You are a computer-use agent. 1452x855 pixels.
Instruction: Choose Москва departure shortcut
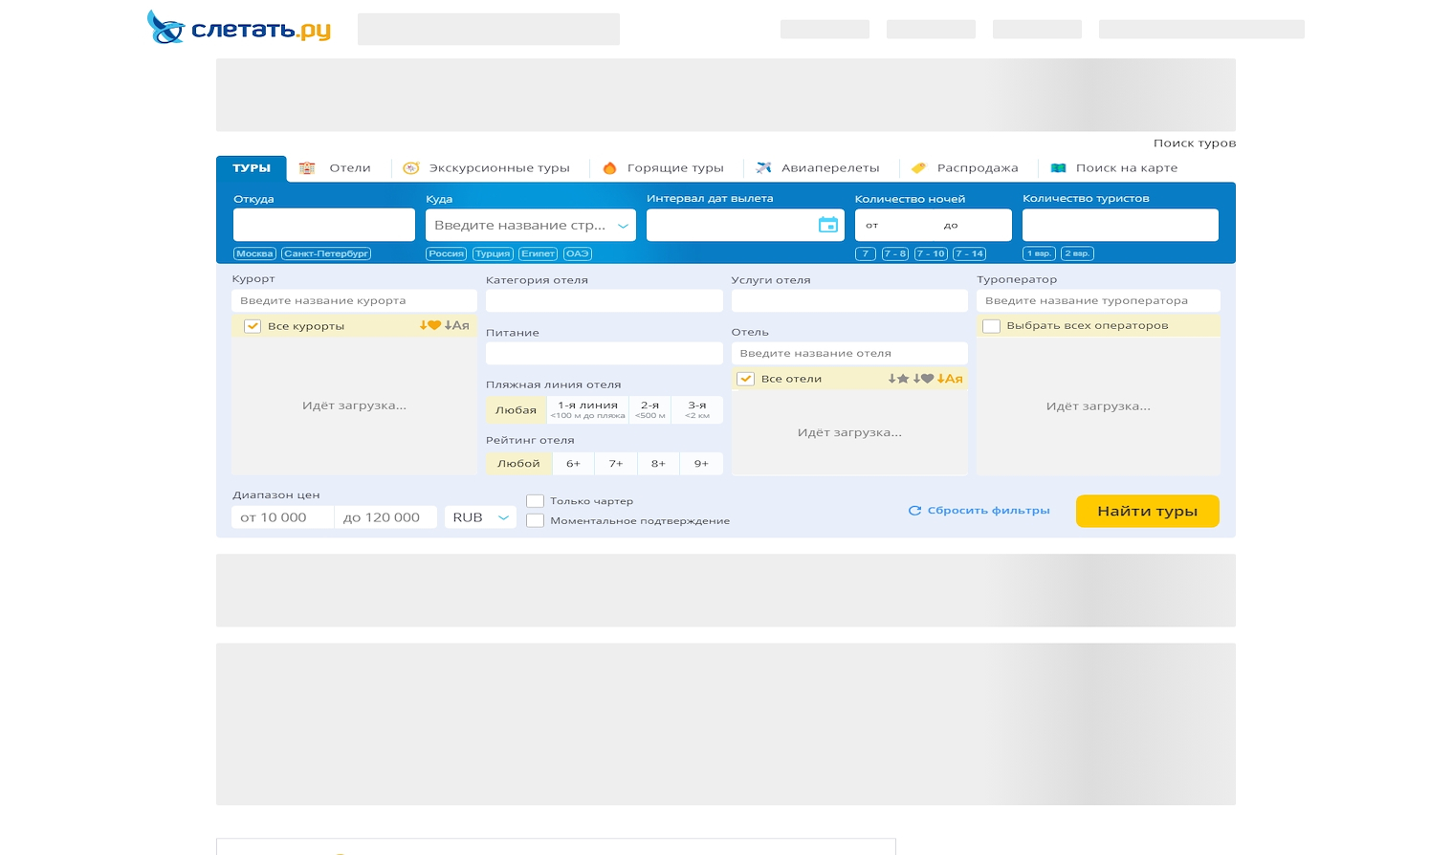[255, 253]
